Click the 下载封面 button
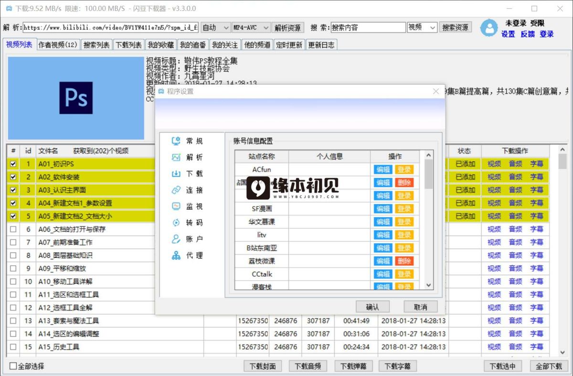 click(263, 366)
